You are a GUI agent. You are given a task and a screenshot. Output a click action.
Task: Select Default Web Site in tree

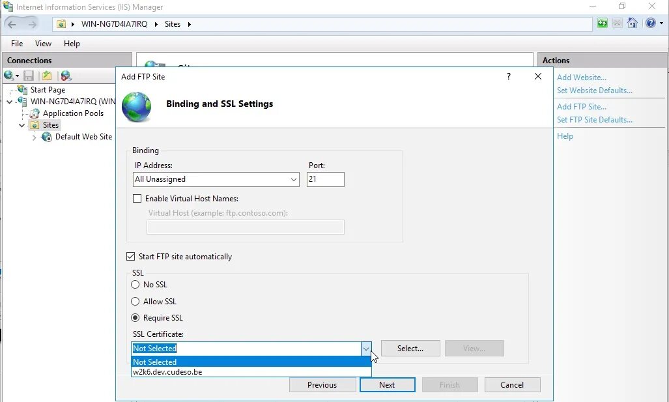click(83, 137)
